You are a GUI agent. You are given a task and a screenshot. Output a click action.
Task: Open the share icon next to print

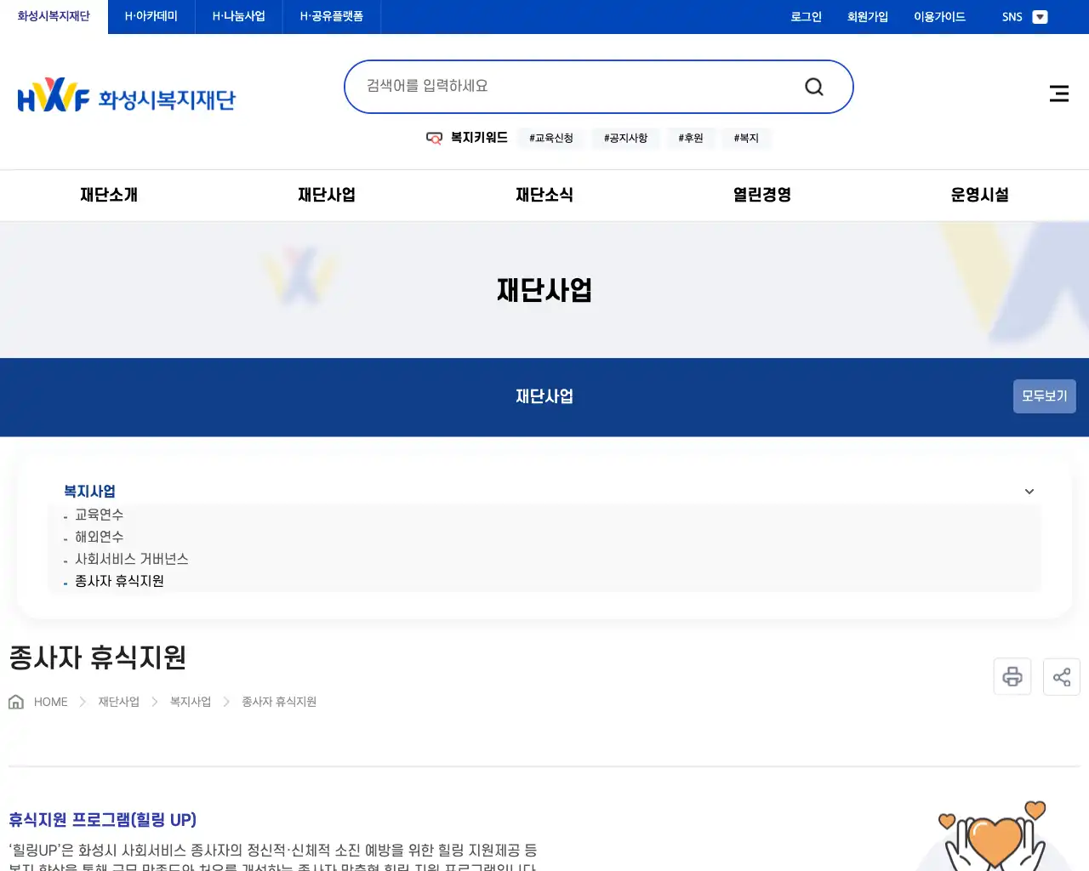1061,676
